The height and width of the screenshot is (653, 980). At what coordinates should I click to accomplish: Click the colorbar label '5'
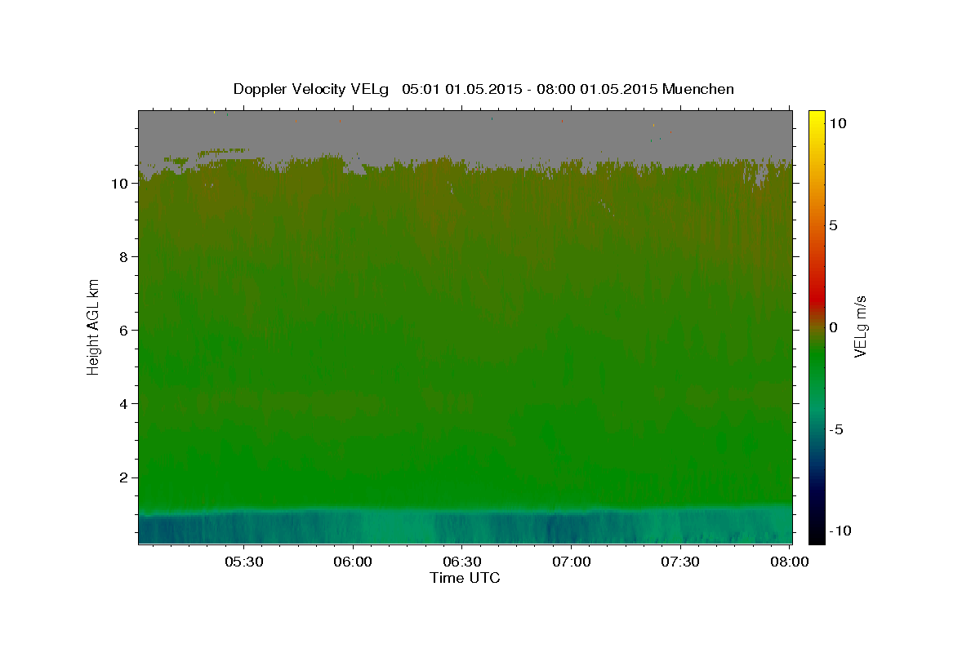click(x=833, y=225)
